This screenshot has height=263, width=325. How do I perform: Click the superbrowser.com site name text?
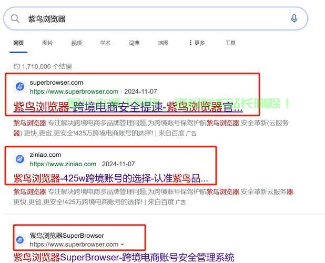56,83
